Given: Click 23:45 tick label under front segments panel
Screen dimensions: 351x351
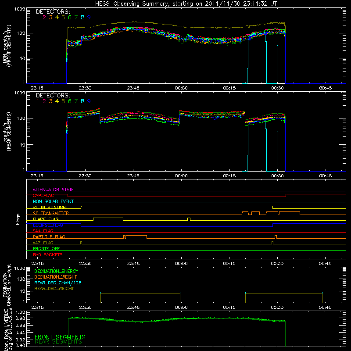Looking at the screenshot, I should tap(133, 88).
